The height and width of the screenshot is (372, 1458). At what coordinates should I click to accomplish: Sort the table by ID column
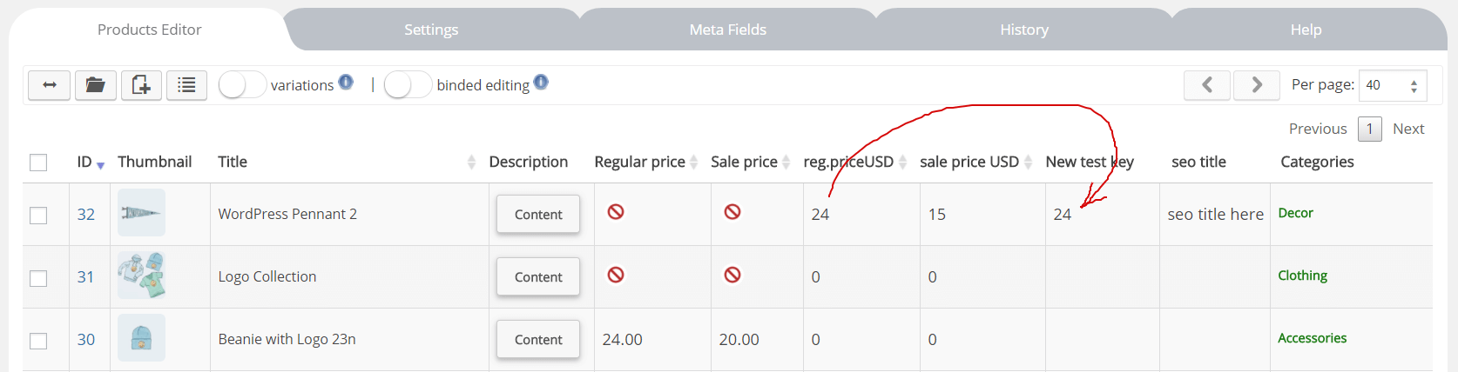(100, 165)
